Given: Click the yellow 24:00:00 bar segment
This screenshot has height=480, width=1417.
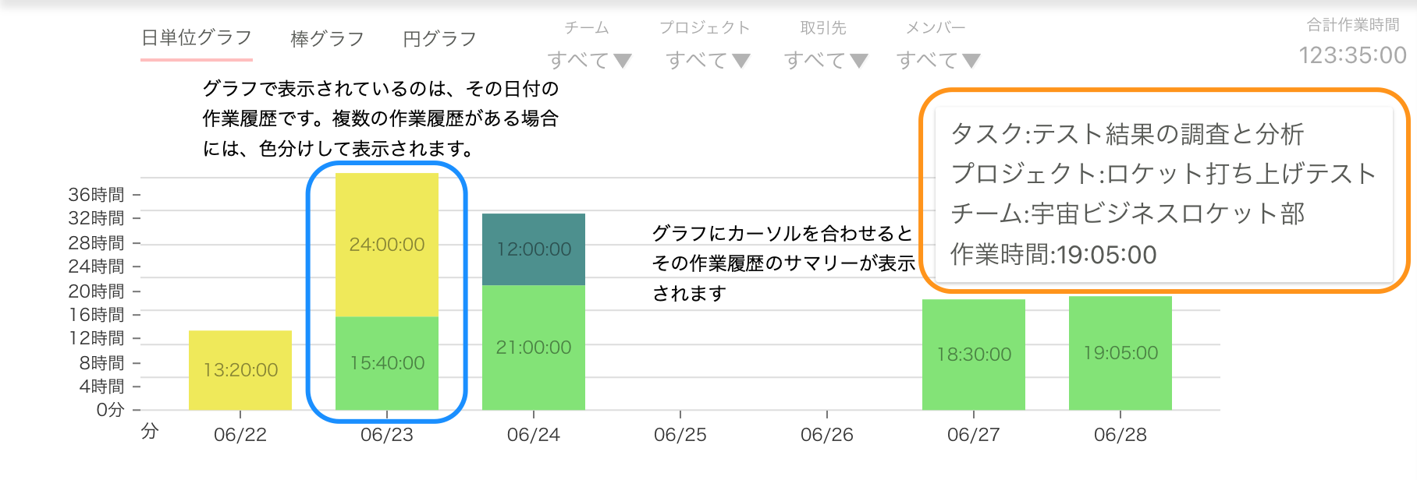Looking at the screenshot, I should point(387,245).
